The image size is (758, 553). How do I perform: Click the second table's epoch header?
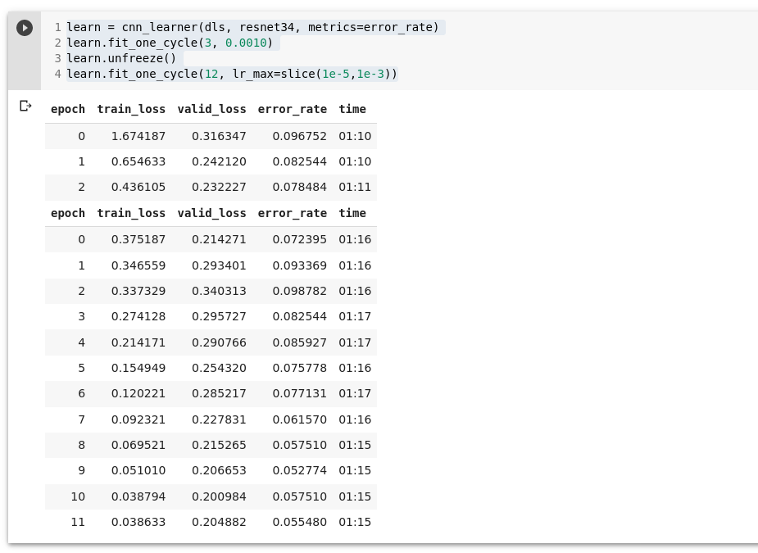pyautogui.click(x=67, y=213)
